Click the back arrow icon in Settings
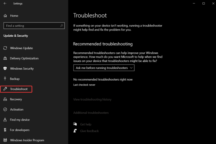 (5, 3)
